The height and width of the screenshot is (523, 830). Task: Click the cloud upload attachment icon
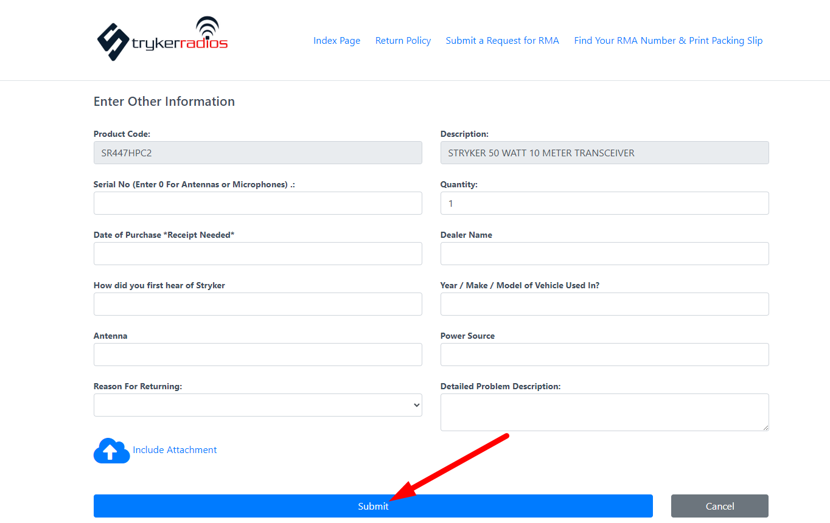point(111,451)
